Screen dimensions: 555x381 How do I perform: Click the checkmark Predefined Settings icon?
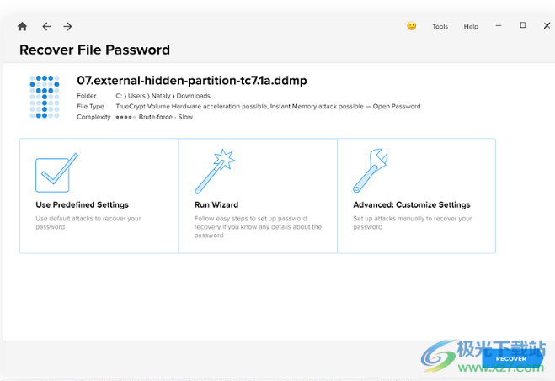pos(56,172)
